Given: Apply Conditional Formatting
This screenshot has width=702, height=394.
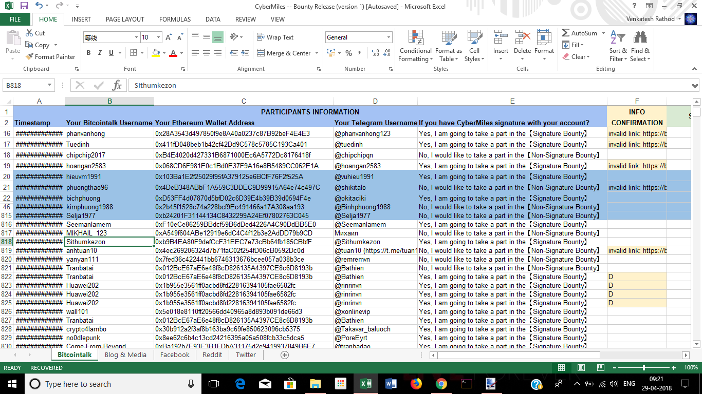Looking at the screenshot, I should coord(415,46).
